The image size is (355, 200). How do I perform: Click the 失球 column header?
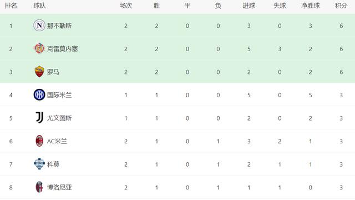click(280, 6)
